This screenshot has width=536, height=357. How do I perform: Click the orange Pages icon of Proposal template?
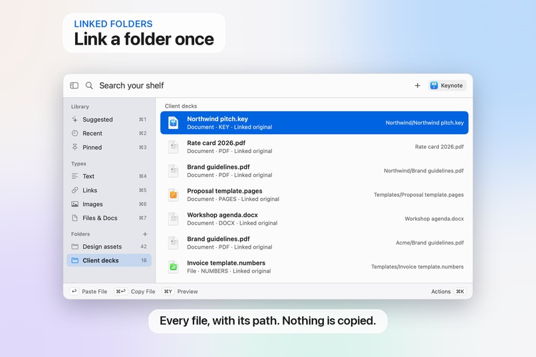pos(174,195)
